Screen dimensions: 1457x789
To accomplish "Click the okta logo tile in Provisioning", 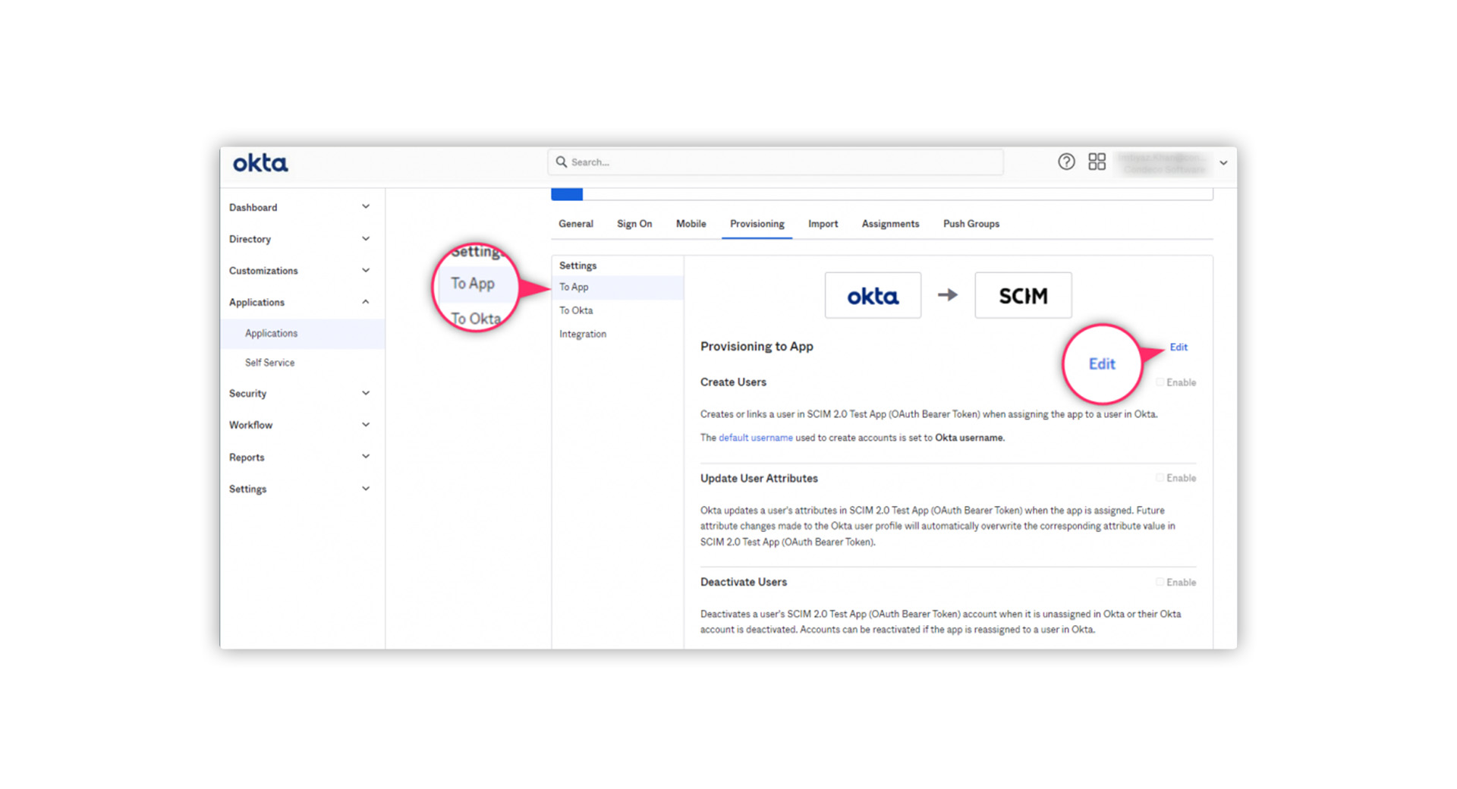I will tap(873, 295).
